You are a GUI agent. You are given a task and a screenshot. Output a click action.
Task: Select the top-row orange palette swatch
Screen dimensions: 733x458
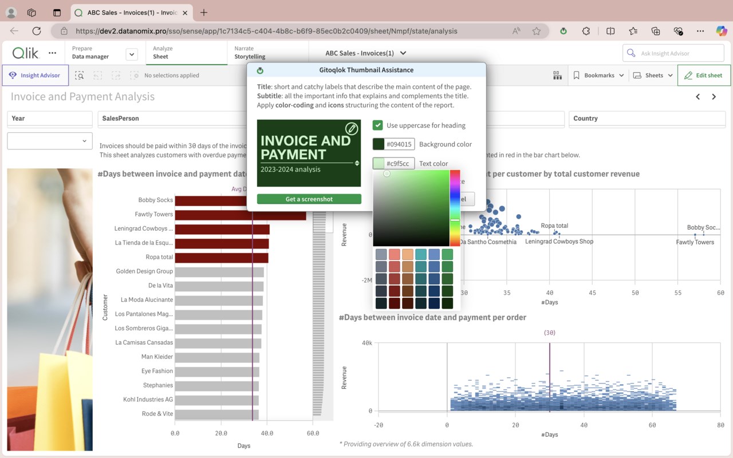pos(408,255)
